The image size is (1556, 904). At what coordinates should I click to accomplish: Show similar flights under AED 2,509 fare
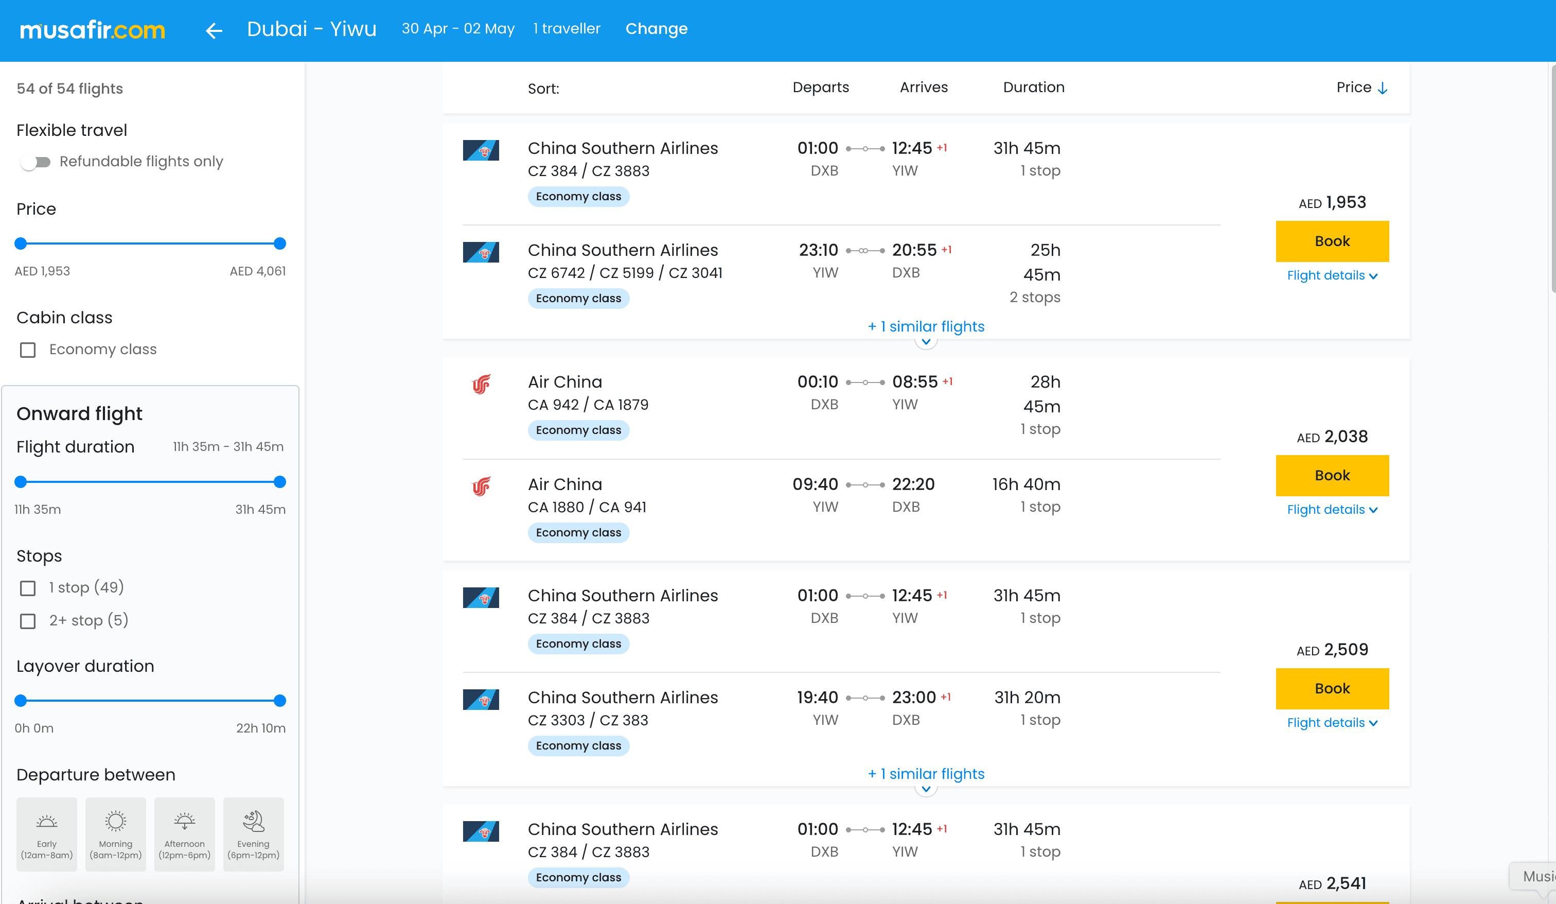926,774
